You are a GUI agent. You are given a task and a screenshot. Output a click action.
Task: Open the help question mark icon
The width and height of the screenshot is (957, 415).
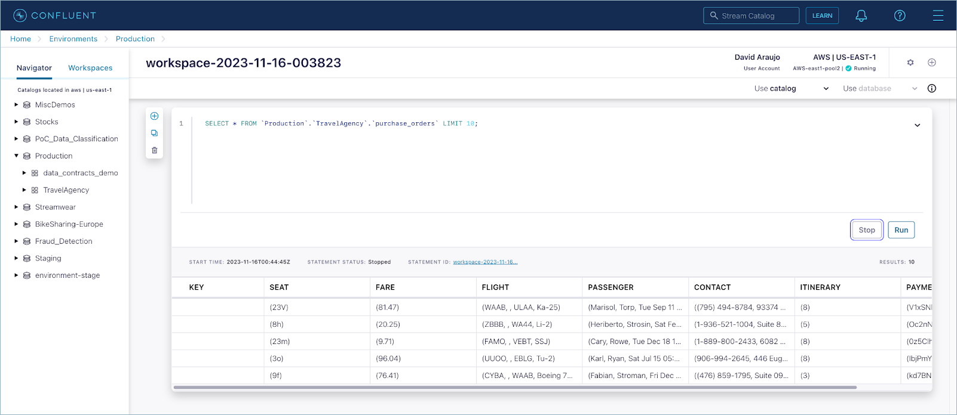pyautogui.click(x=900, y=16)
